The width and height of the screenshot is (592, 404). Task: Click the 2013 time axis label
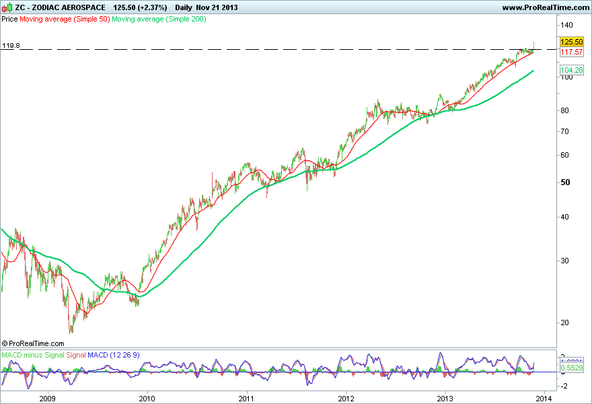[445, 399]
